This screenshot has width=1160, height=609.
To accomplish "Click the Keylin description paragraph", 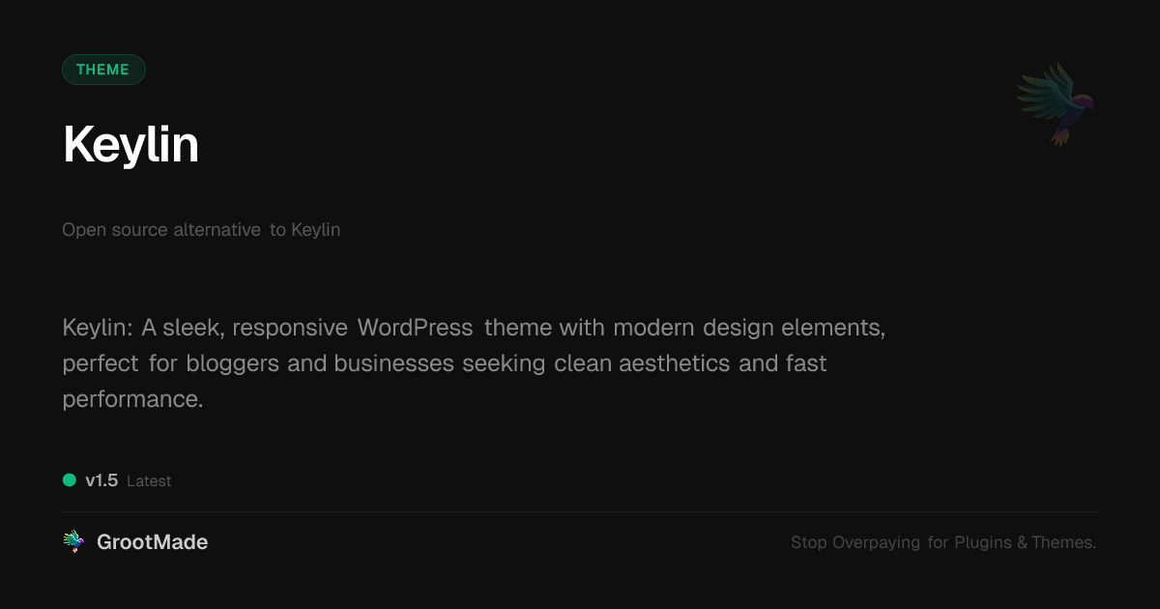I will (474, 363).
